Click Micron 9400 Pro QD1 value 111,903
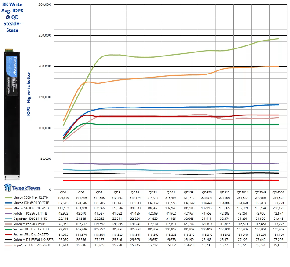Image resolution: width=290 pixels, height=267 pixels. [x=63, y=208]
